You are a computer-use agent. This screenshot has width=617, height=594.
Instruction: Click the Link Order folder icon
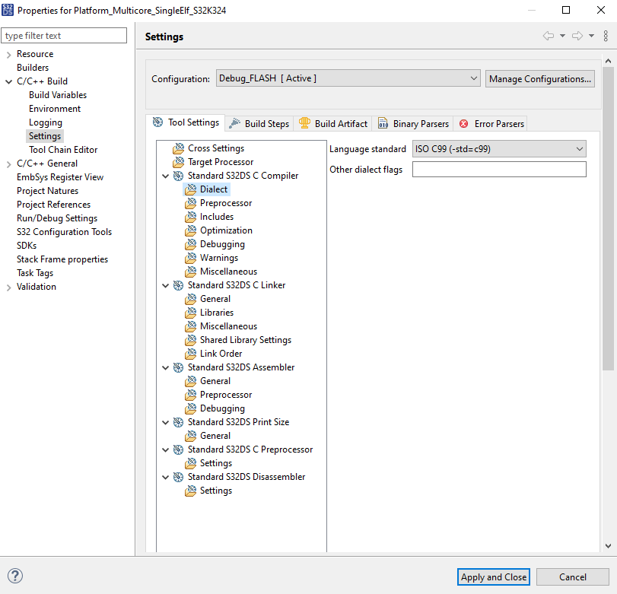click(190, 354)
